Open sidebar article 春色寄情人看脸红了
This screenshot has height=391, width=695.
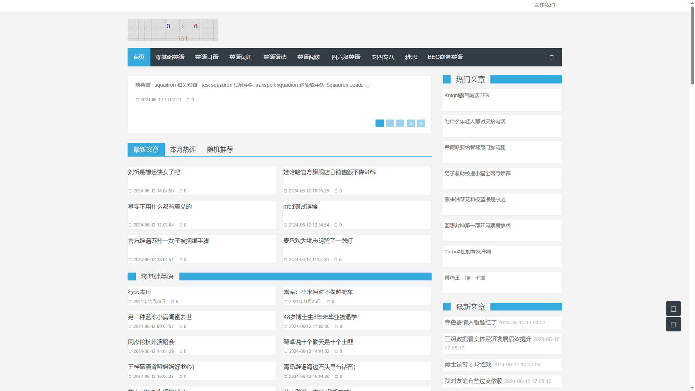click(471, 322)
